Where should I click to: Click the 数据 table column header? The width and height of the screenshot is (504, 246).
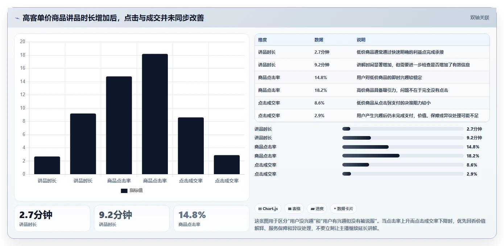(x=319, y=40)
